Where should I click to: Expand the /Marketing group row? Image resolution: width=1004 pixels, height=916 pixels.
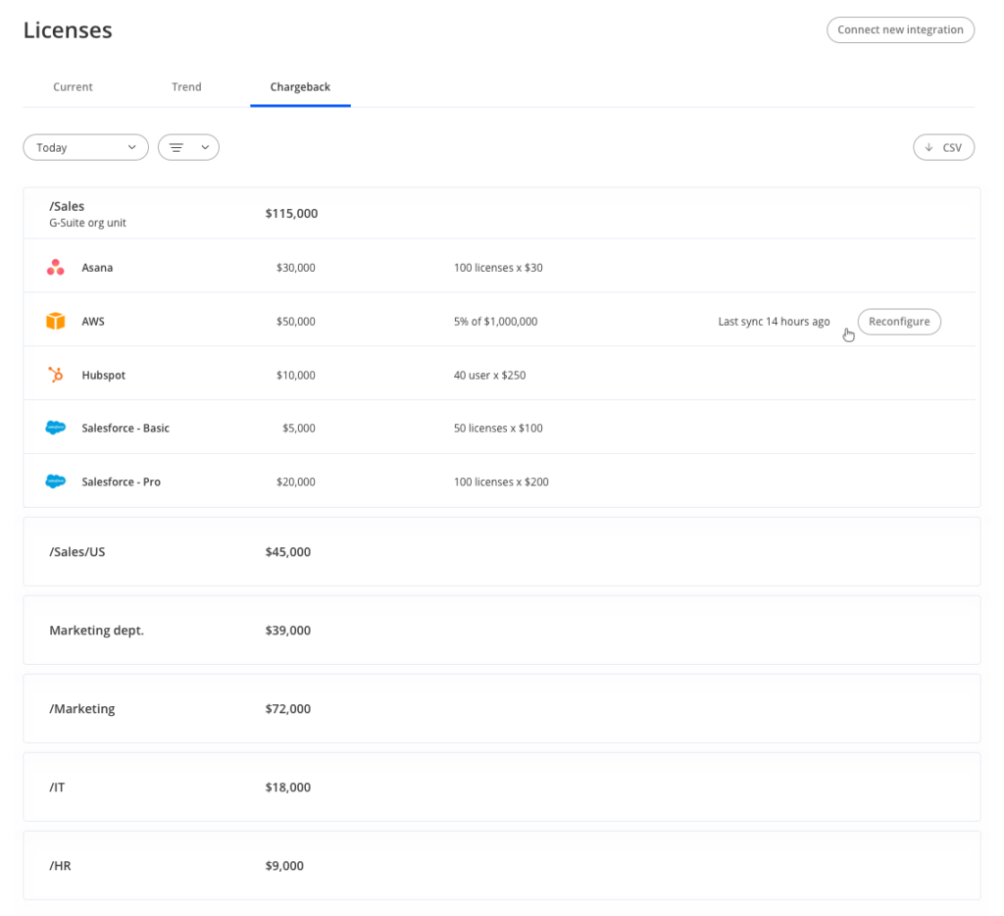(x=501, y=708)
